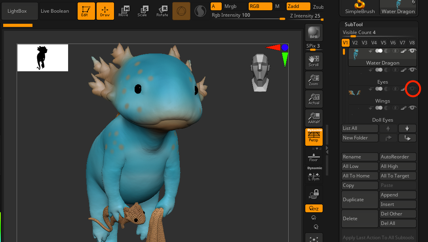Click the silhouette thumbnail preview
428x242 pixels.
pos(43,58)
